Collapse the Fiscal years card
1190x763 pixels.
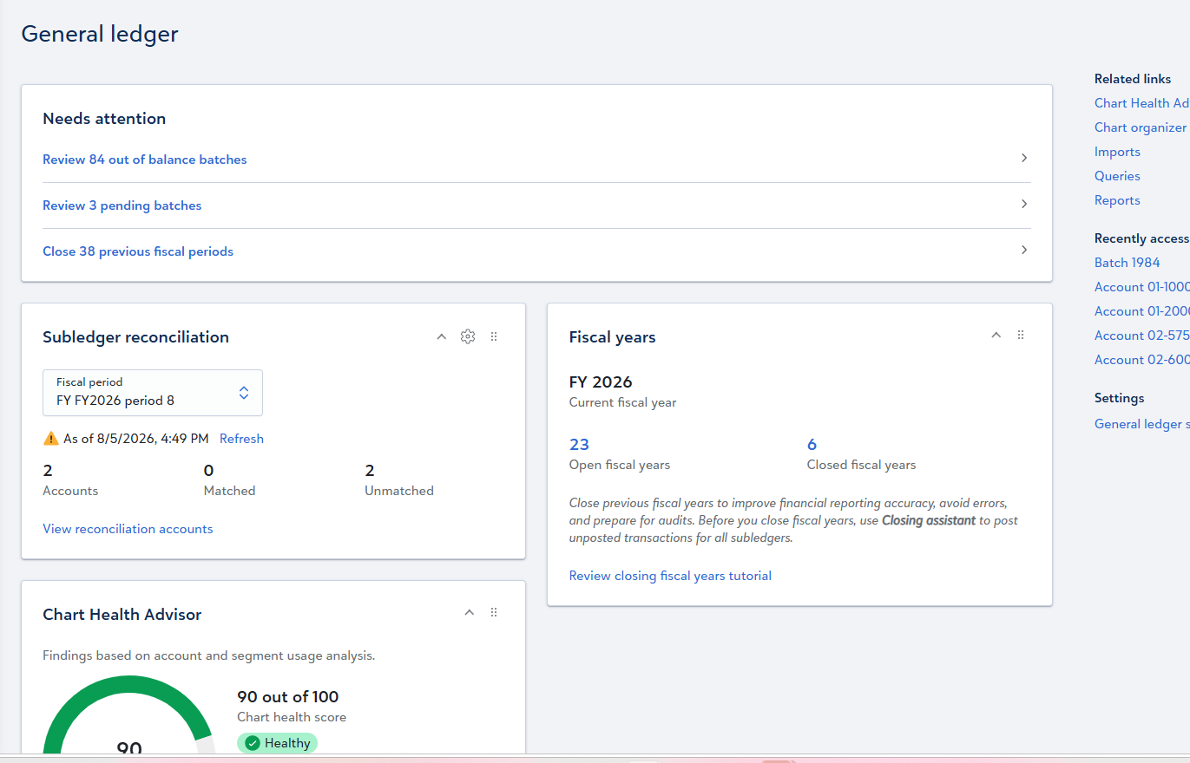pos(996,335)
